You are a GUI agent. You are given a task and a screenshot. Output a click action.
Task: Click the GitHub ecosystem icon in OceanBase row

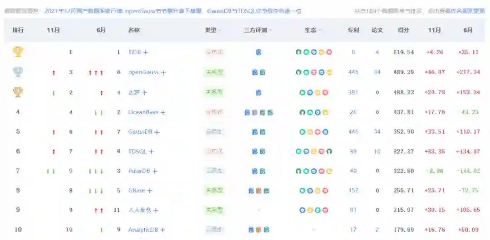tap(302, 112)
